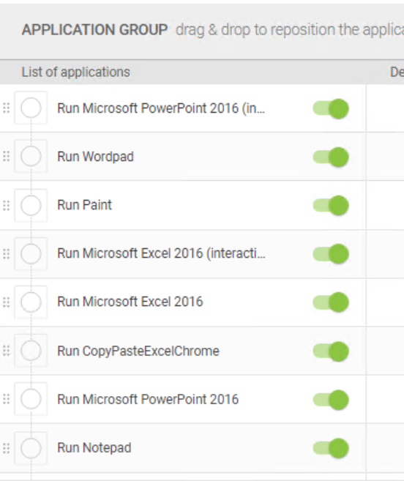Screen dimensions: 404x481
Task: Click the circle icon for Run Microsoft PowerPoint 2016
Action: 31,399
